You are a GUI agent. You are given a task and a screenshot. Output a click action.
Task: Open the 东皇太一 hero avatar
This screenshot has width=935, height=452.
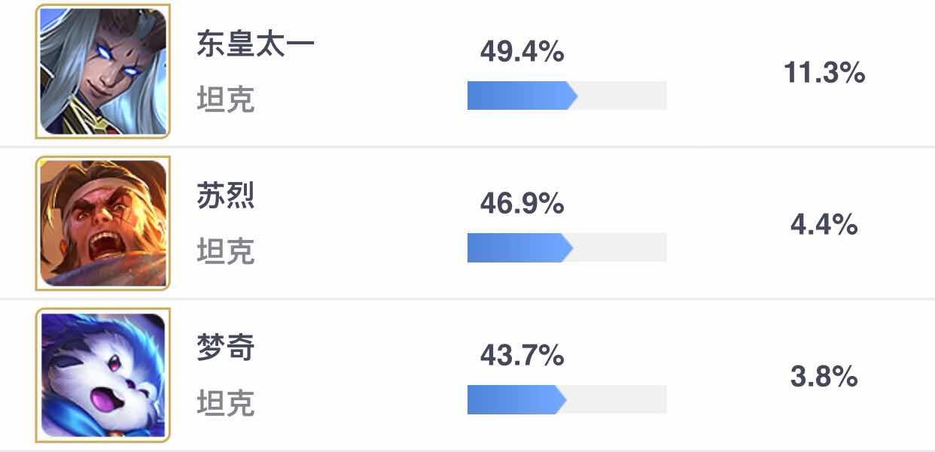pyautogui.click(x=103, y=71)
